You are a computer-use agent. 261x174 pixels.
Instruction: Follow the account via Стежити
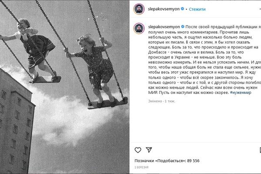pos(197,9)
